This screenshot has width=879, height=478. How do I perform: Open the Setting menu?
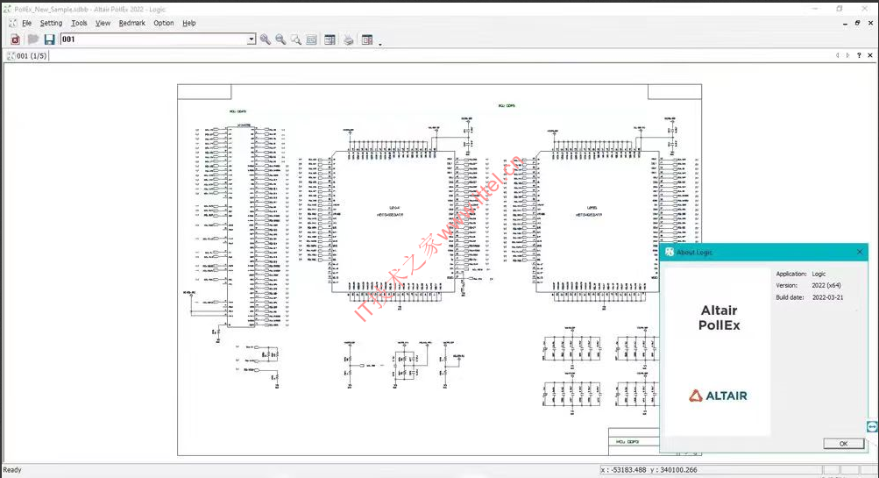pos(51,23)
